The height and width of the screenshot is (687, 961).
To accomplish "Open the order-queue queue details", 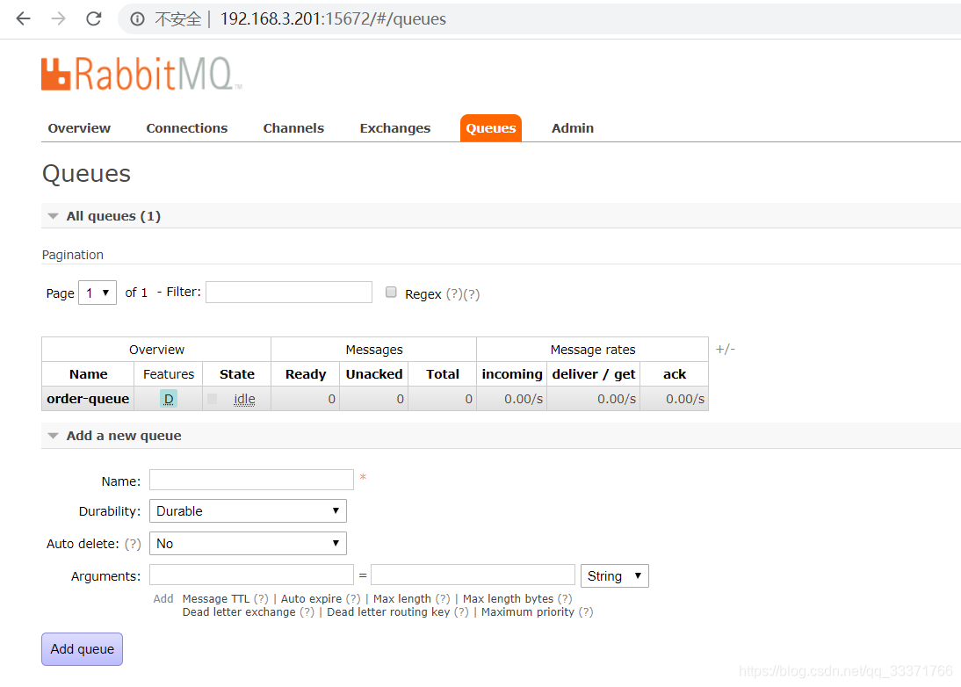I will [x=87, y=398].
